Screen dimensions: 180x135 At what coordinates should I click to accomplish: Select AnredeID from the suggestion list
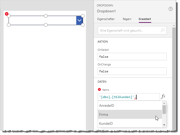pos(130,105)
